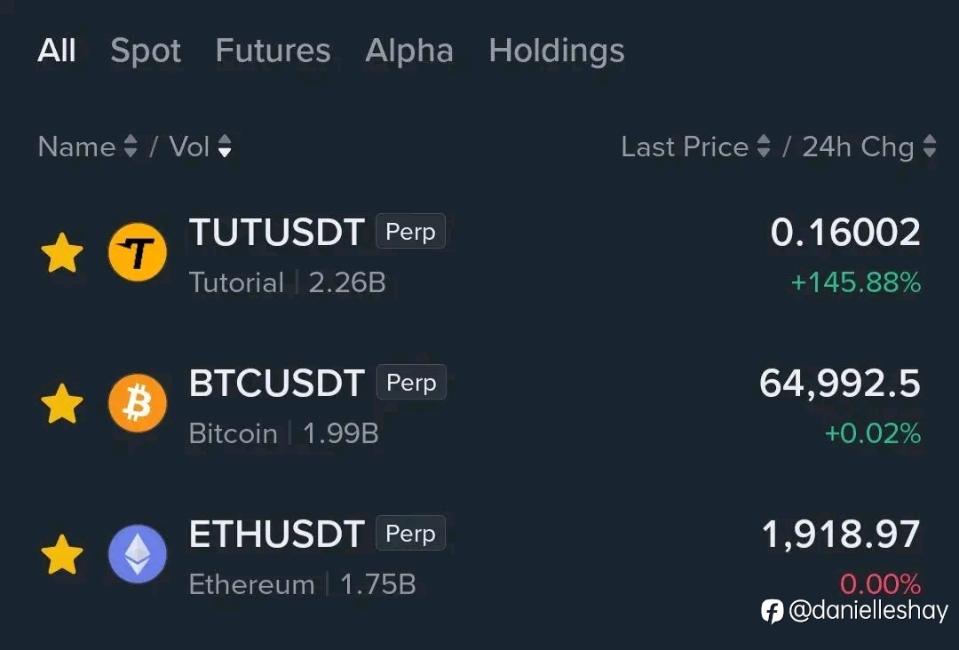Click the Ethereum coin logo icon

(138, 554)
